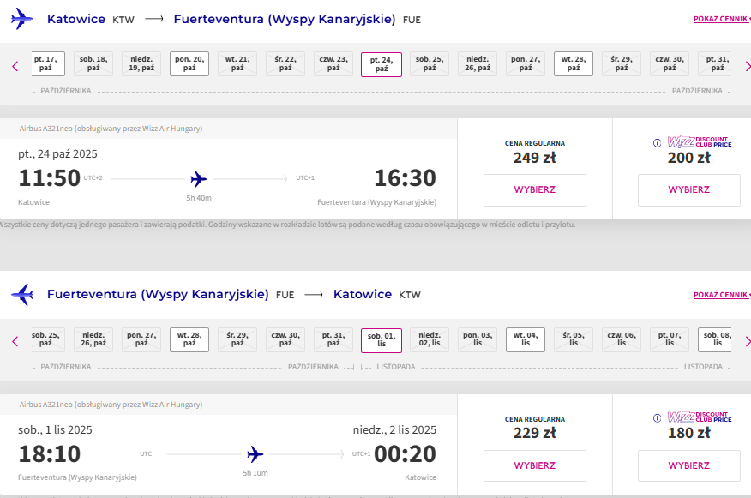Select return date sob. 08, lis

click(715, 339)
